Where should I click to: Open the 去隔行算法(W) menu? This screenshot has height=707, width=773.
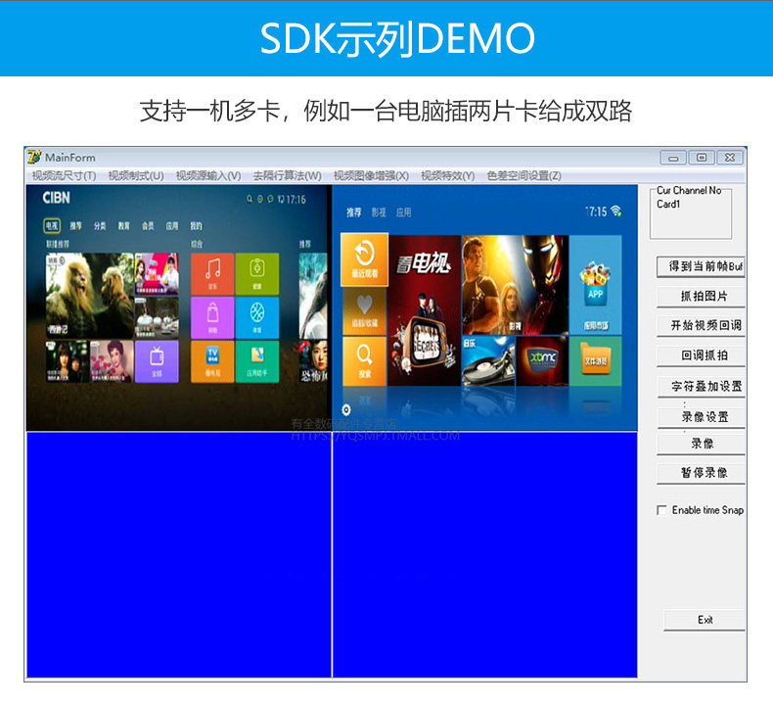tap(287, 175)
